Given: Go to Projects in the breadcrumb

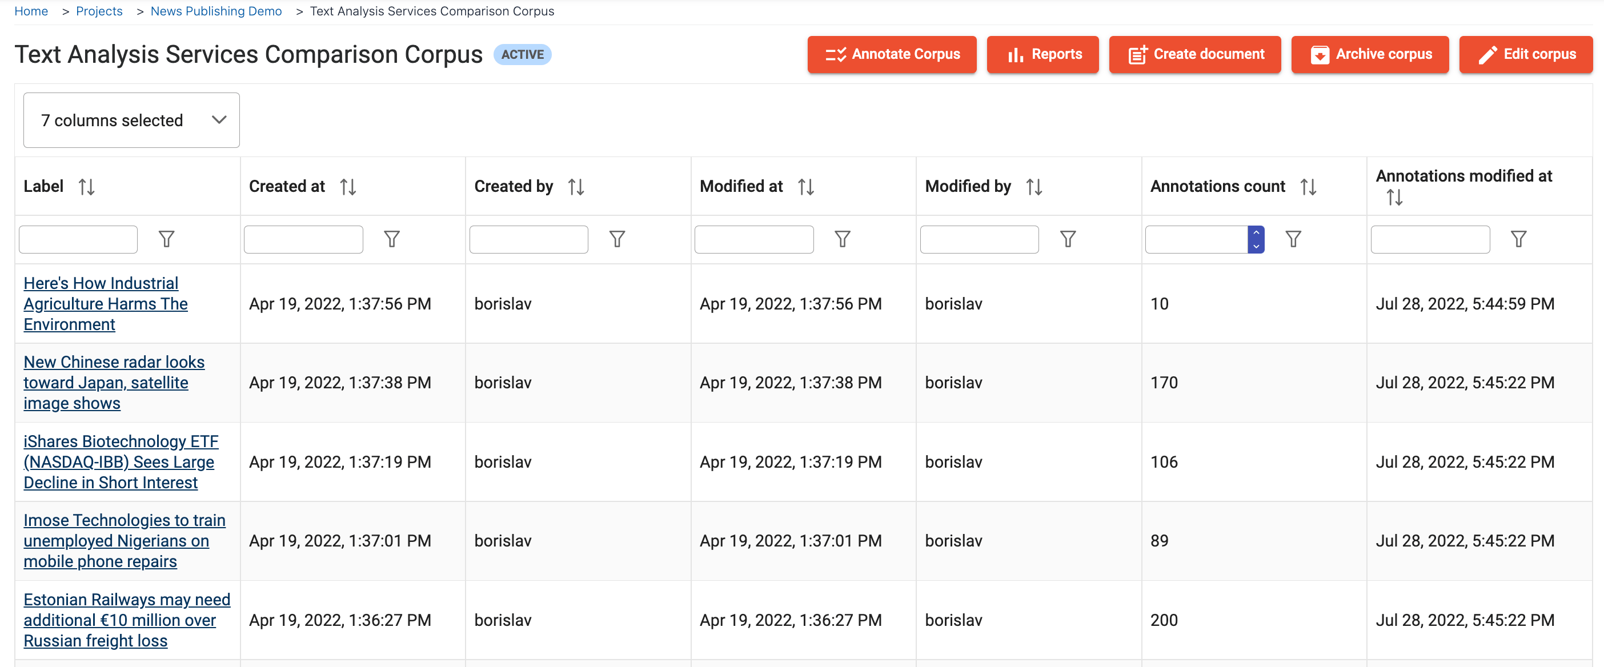Looking at the screenshot, I should click(x=99, y=11).
